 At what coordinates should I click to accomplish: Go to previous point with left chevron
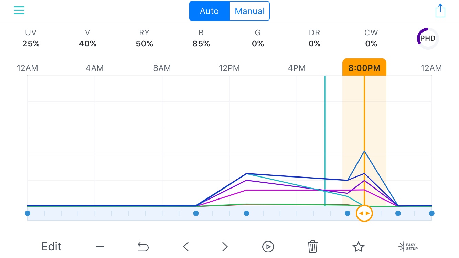coord(186,247)
